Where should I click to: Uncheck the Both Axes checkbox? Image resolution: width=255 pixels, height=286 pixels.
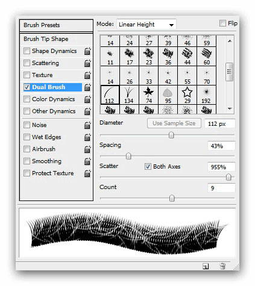click(148, 167)
